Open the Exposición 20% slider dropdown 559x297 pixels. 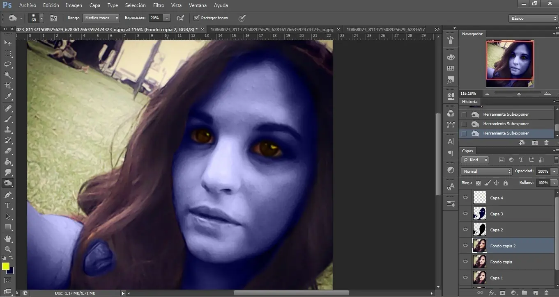pos(167,18)
